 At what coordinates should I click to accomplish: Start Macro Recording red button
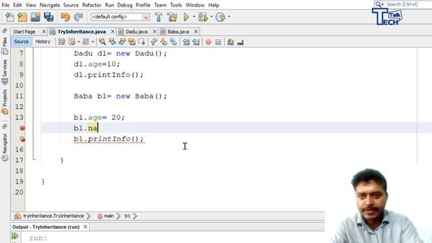click(209, 42)
